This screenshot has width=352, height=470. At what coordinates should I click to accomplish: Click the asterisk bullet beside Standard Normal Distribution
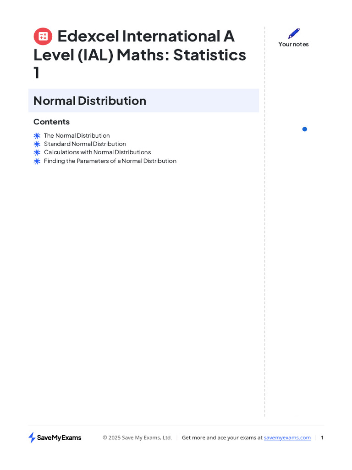tap(37, 144)
